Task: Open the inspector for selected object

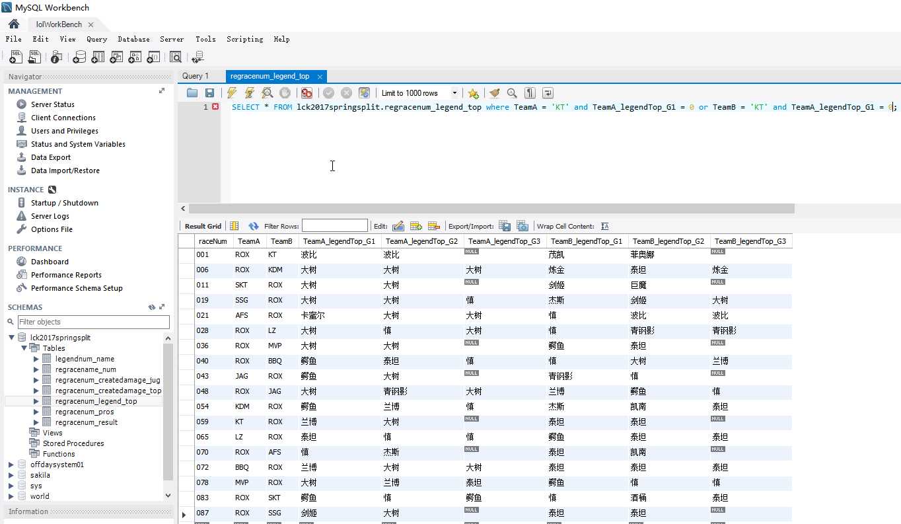Action: pos(56,57)
